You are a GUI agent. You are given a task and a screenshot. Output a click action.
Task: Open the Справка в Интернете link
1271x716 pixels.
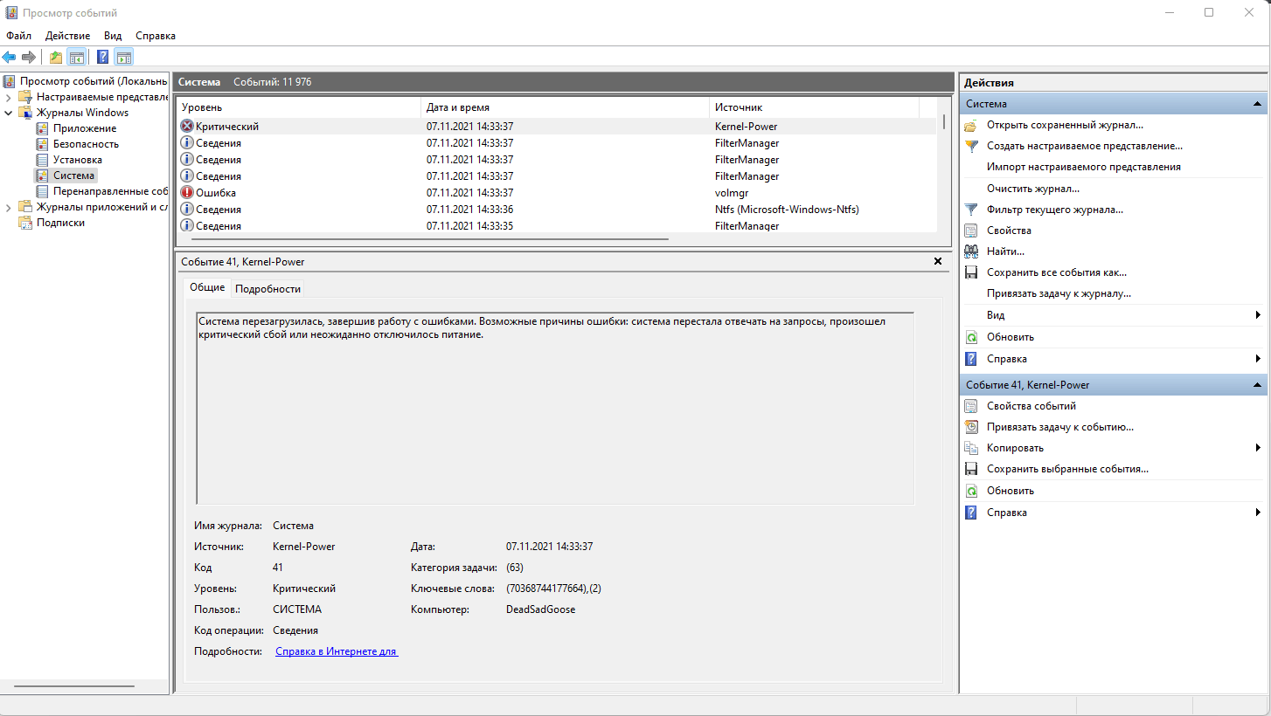point(337,651)
